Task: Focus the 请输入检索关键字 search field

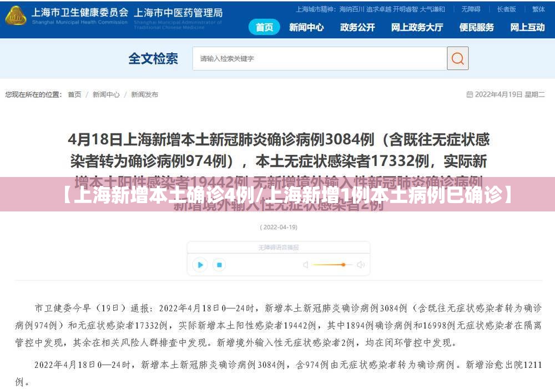Action: [x=320, y=58]
